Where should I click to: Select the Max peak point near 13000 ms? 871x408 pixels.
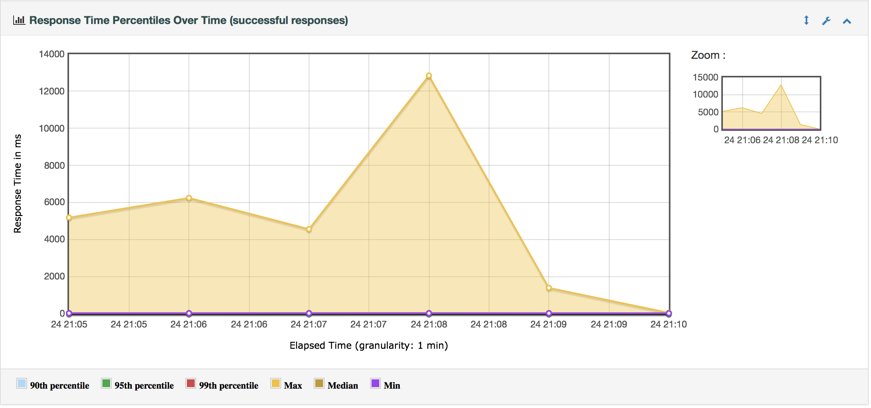point(429,76)
